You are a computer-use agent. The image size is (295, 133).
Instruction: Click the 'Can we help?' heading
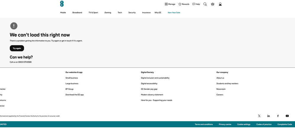21,57
